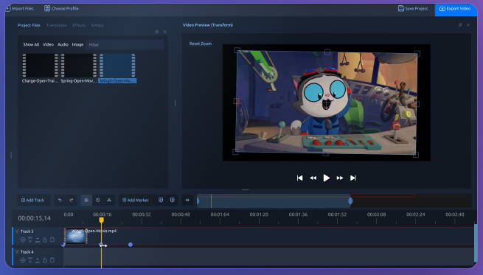Image resolution: width=483 pixels, height=275 pixels.
Task: Click the left handle of timeline zoom slider
Action: pos(198,201)
